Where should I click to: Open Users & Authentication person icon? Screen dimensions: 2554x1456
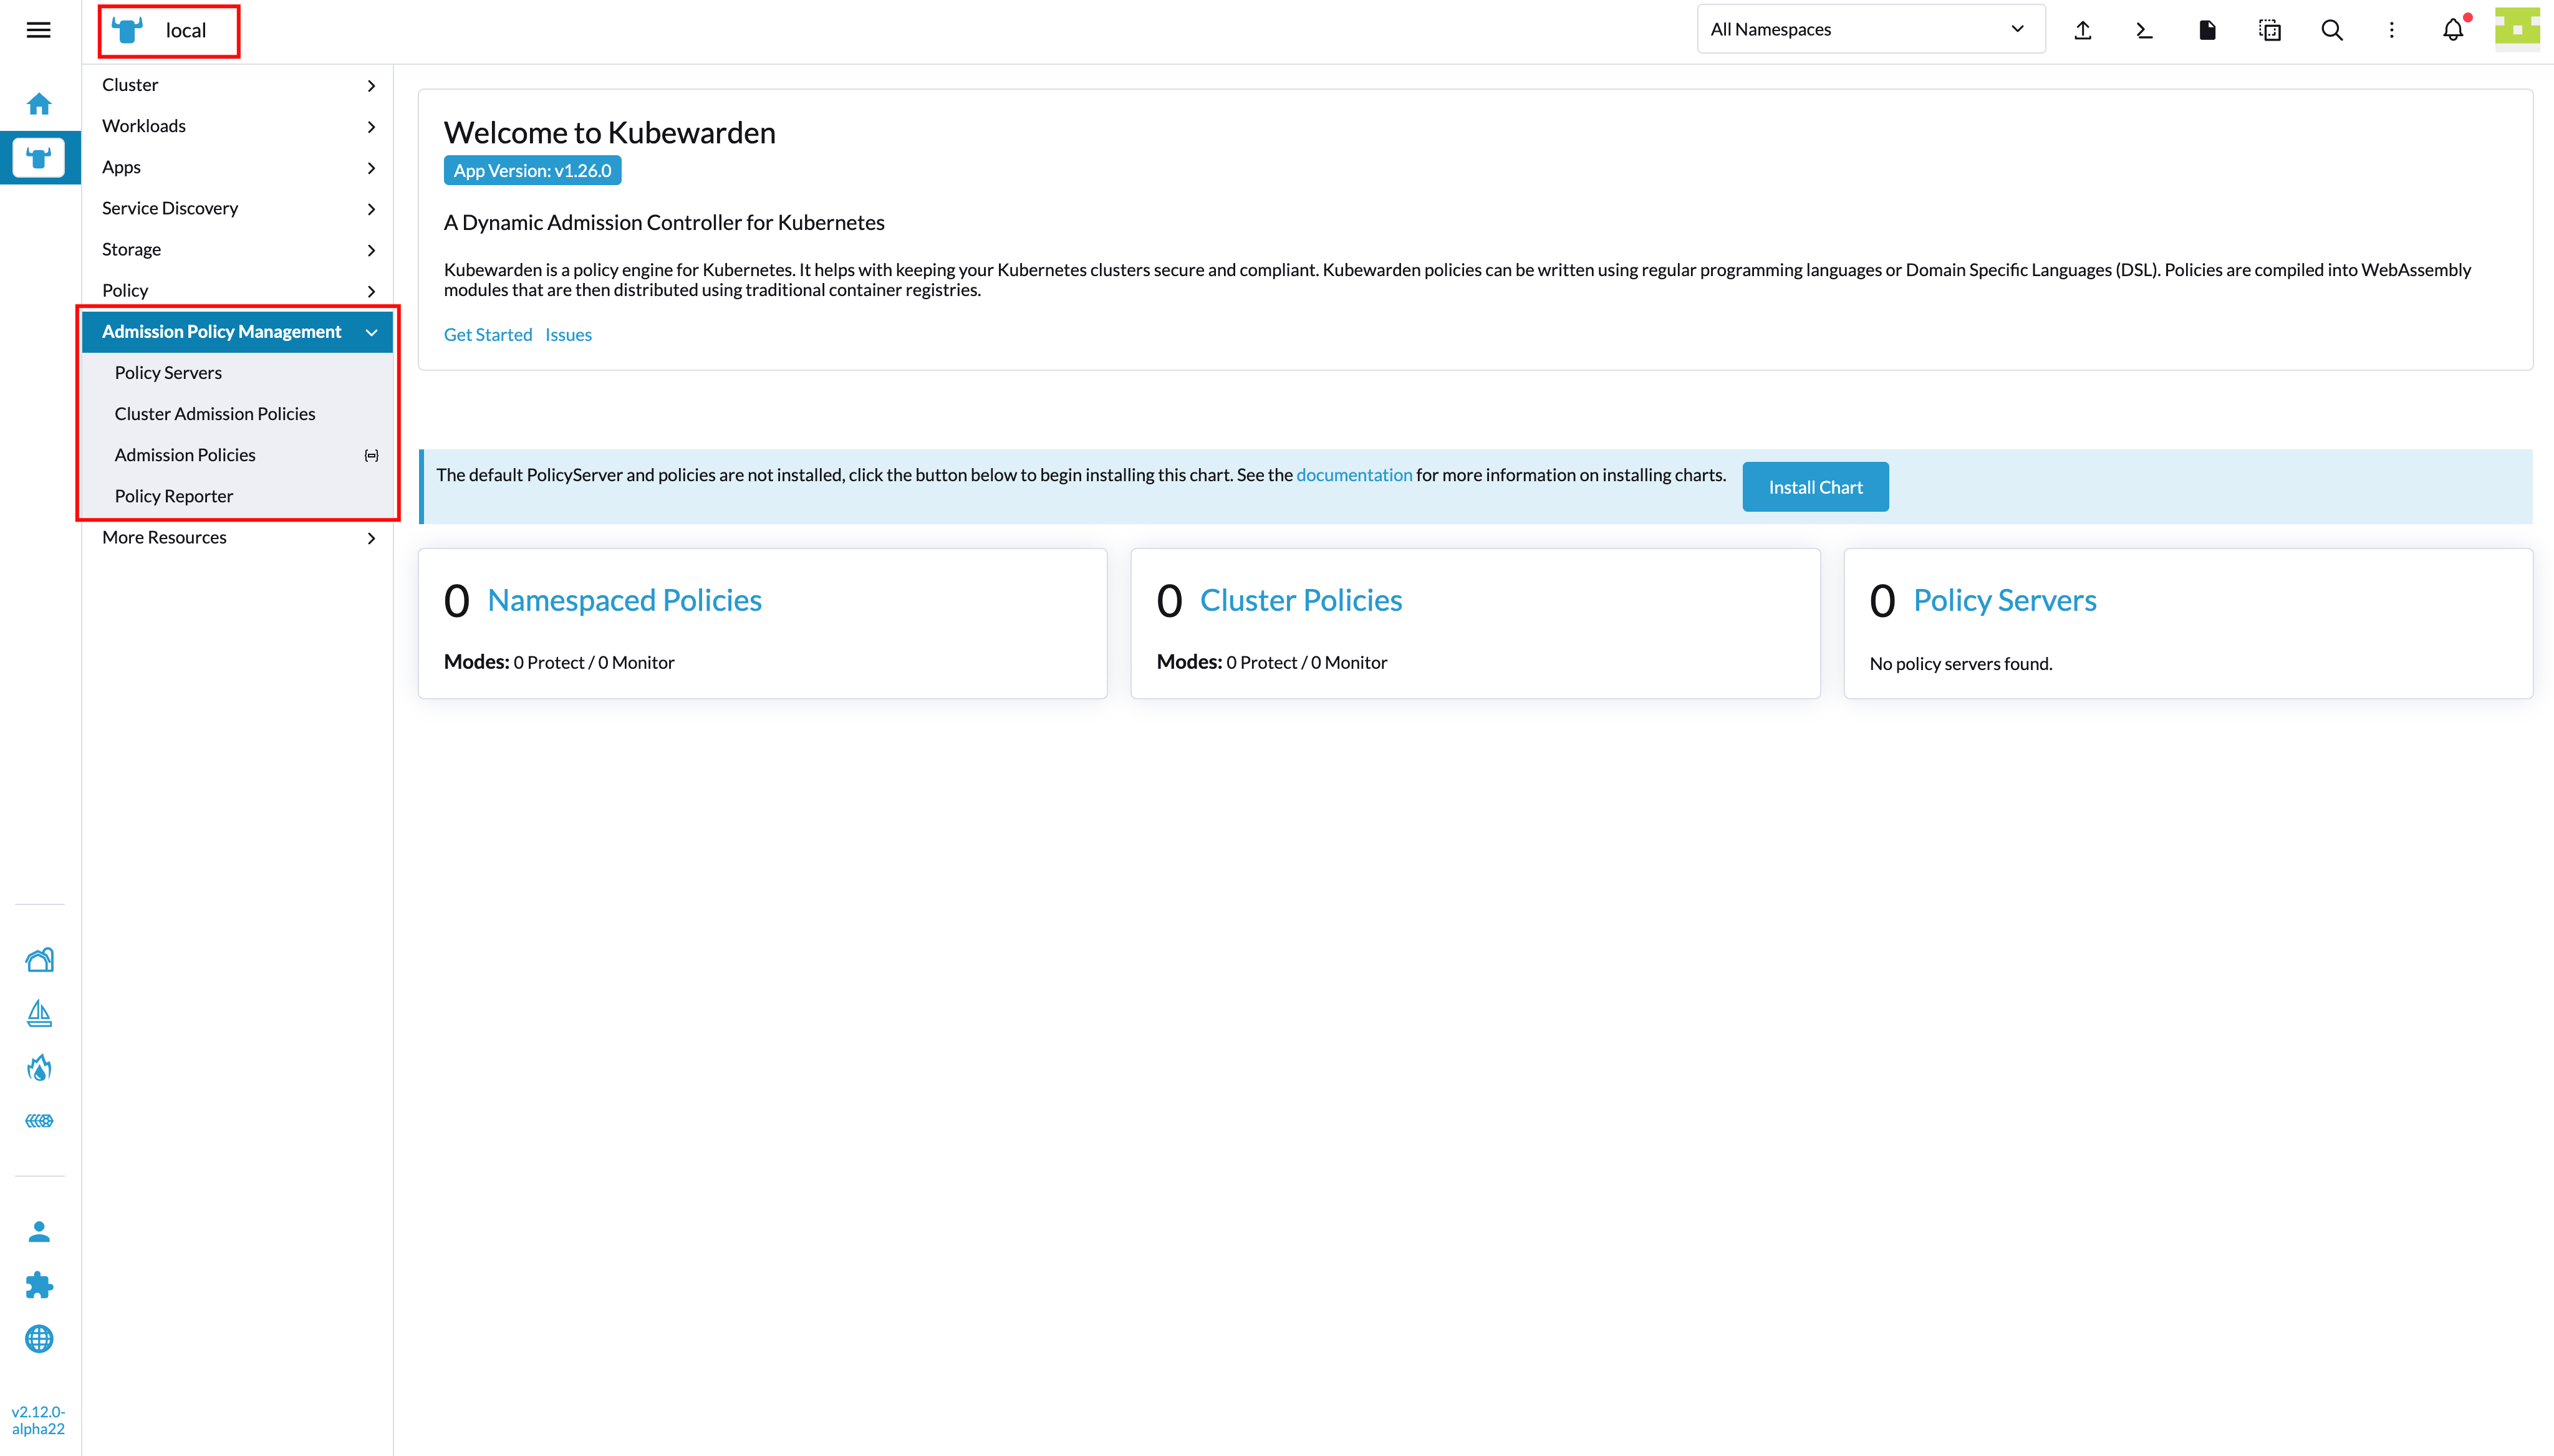pos(39,1232)
